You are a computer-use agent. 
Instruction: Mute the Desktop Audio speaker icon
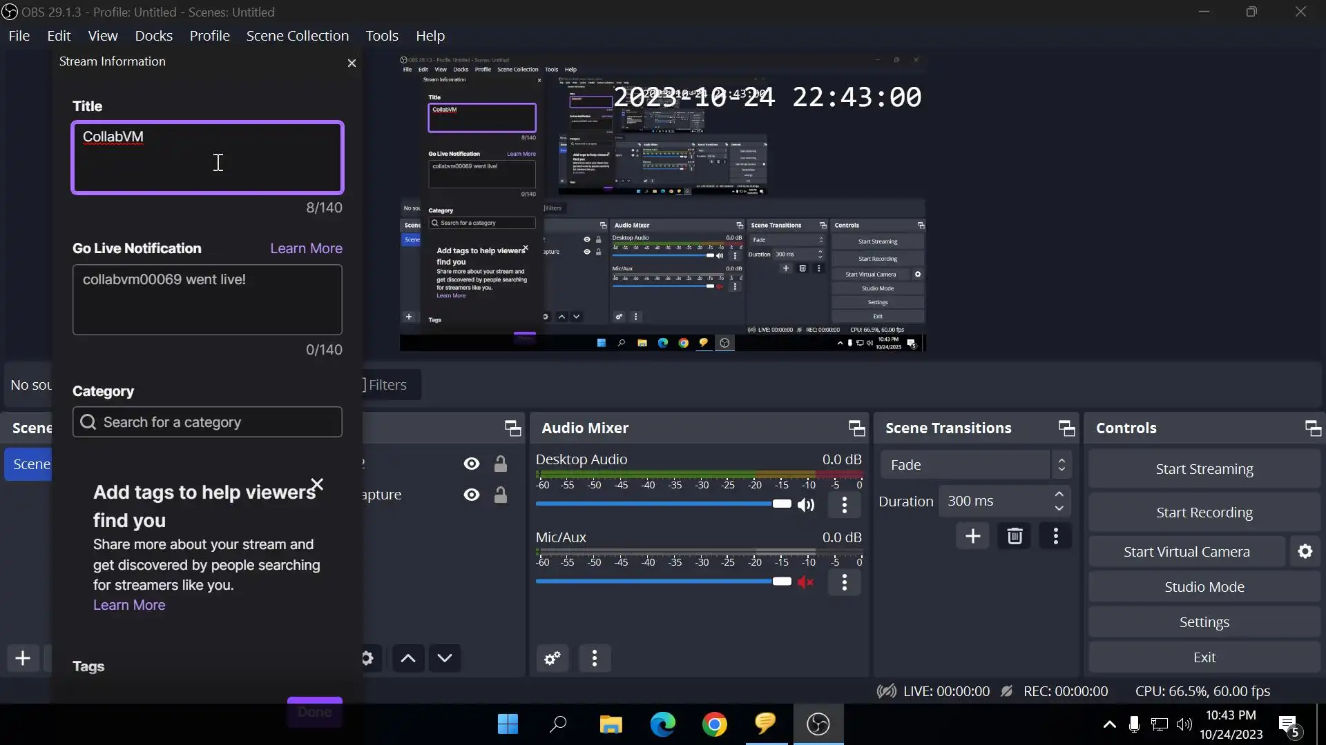click(805, 505)
